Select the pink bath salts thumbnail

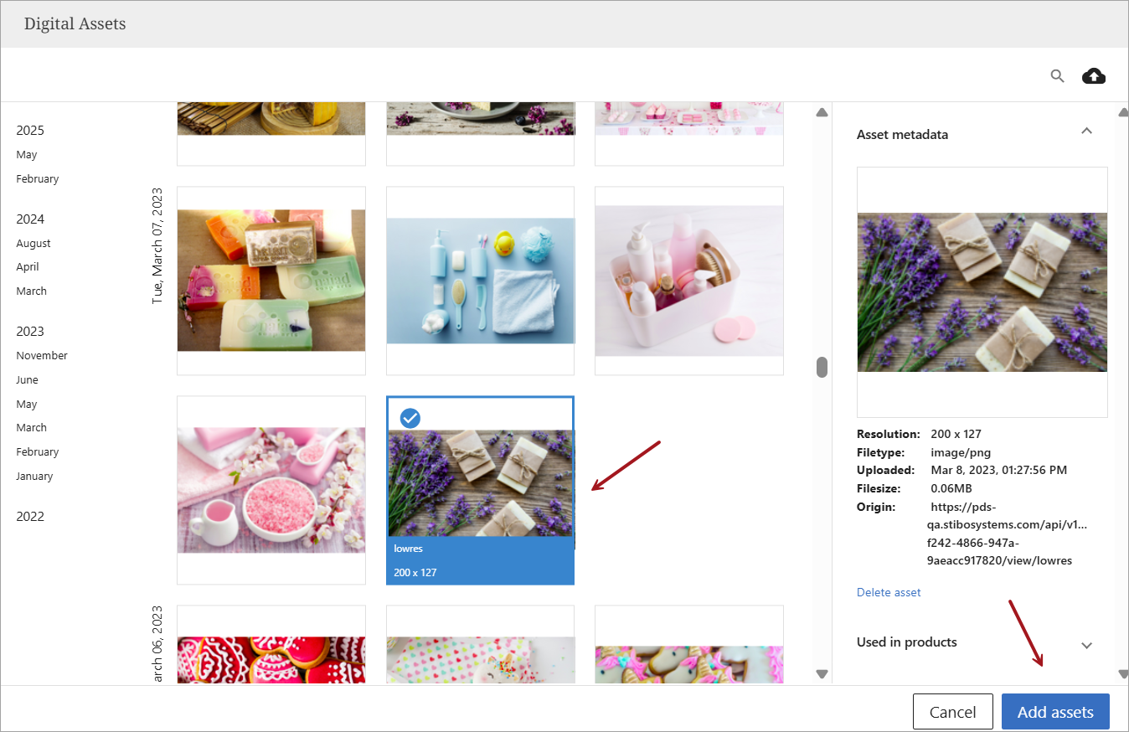click(271, 490)
